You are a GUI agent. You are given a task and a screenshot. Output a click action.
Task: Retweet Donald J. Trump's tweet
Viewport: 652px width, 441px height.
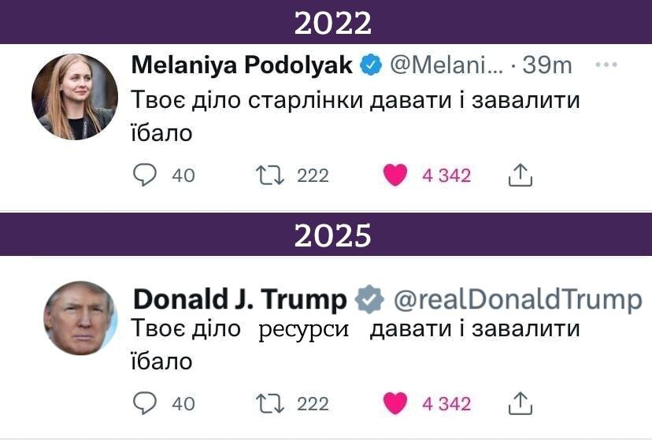click(270, 403)
